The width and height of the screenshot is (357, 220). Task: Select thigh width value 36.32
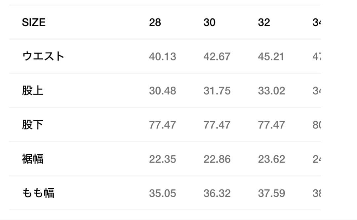point(217,193)
